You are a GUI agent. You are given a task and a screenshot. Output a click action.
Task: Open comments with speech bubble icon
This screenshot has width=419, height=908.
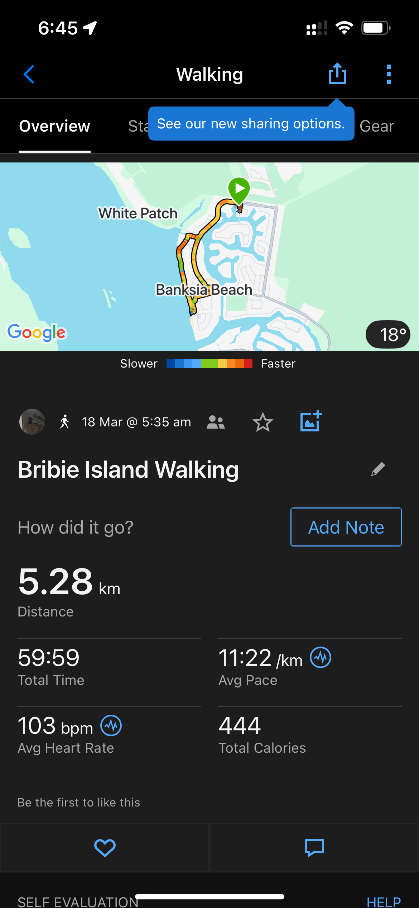(x=314, y=848)
